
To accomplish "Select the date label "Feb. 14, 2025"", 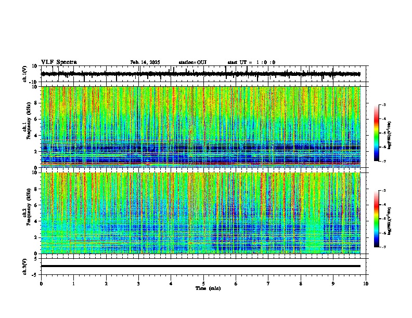I will pyautogui.click(x=145, y=62).
